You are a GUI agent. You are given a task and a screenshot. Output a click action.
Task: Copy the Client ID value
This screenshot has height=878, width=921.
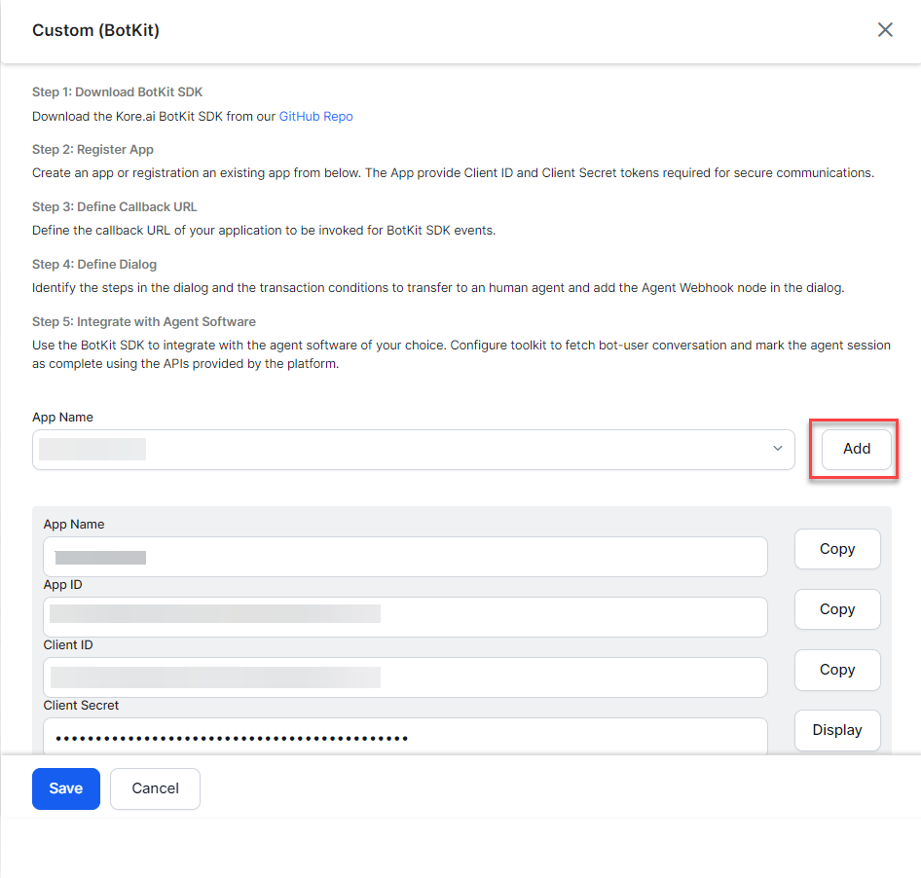click(836, 670)
